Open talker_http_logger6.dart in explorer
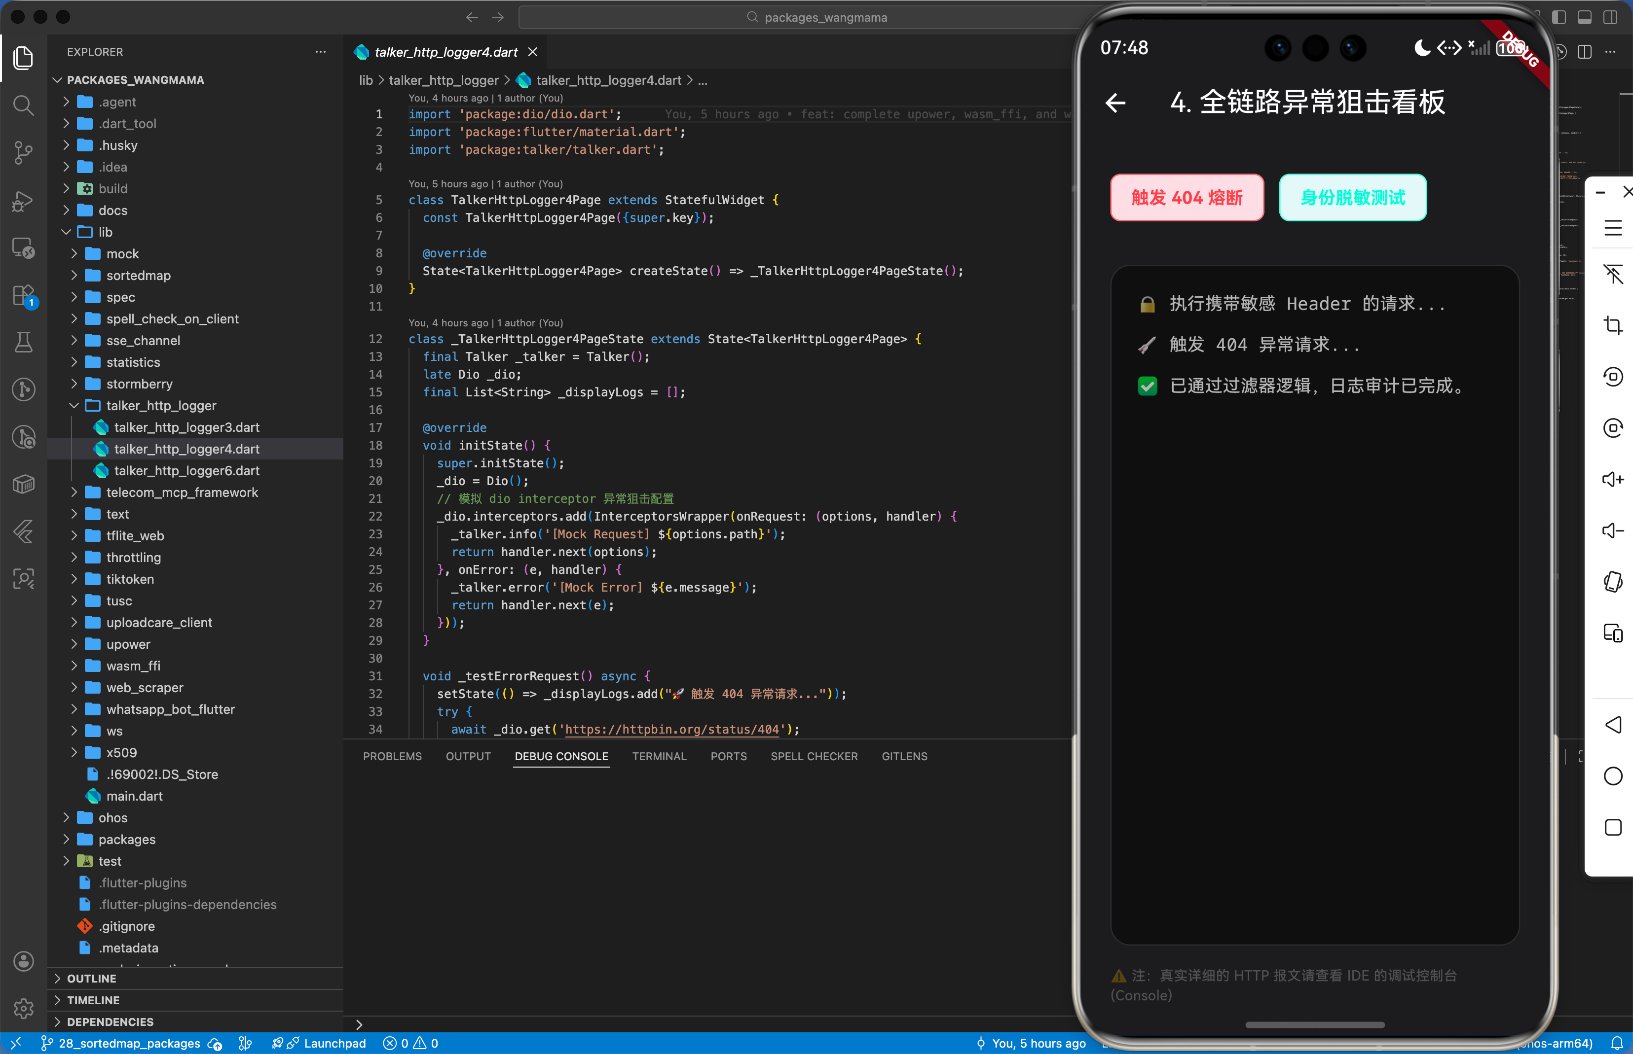The height and width of the screenshot is (1054, 1633). [x=186, y=471]
